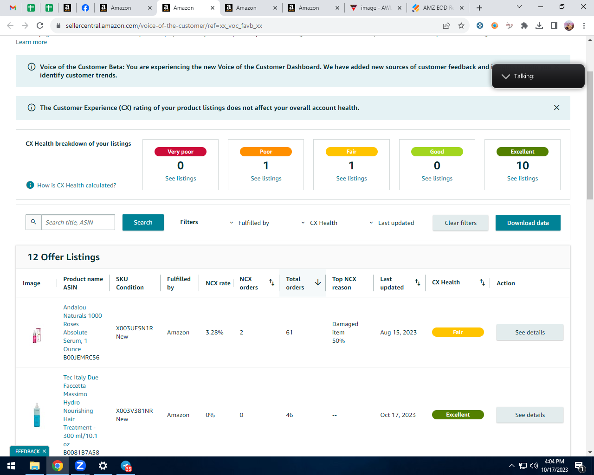Expand the Talking popup chevron
The width and height of the screenshot is (594, 475).
(x=506, y=76)
